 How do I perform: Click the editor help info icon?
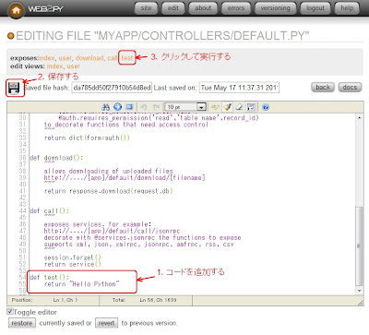[x=266, y=107]
